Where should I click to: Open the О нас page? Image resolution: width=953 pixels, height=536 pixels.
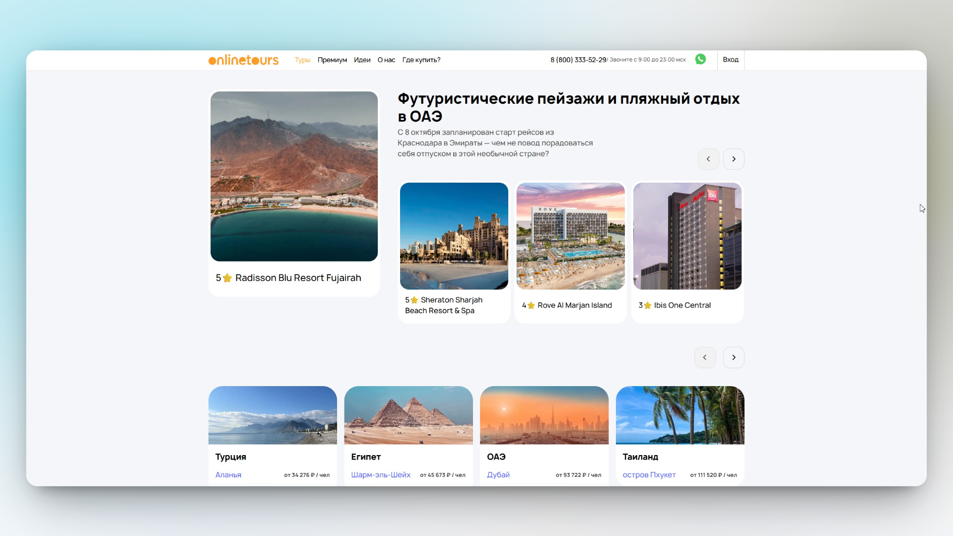tap(386, 60)
